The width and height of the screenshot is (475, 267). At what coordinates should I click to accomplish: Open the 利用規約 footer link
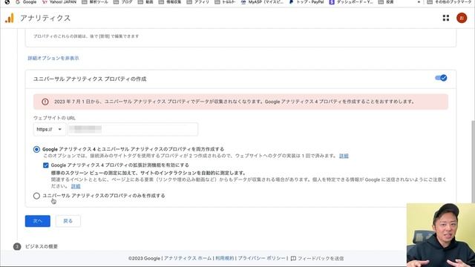click(224, 258)
